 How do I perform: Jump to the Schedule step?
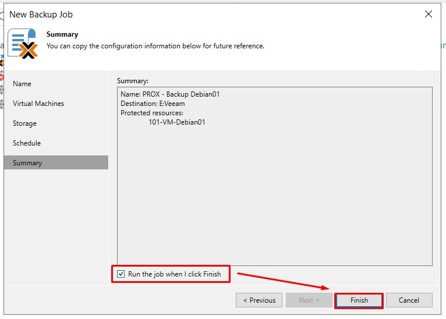click(27, 143)
